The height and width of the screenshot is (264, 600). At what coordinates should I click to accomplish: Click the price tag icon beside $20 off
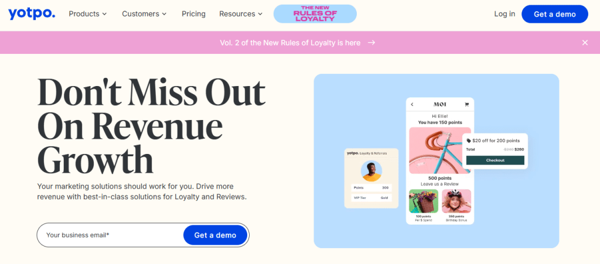point(469,140)
